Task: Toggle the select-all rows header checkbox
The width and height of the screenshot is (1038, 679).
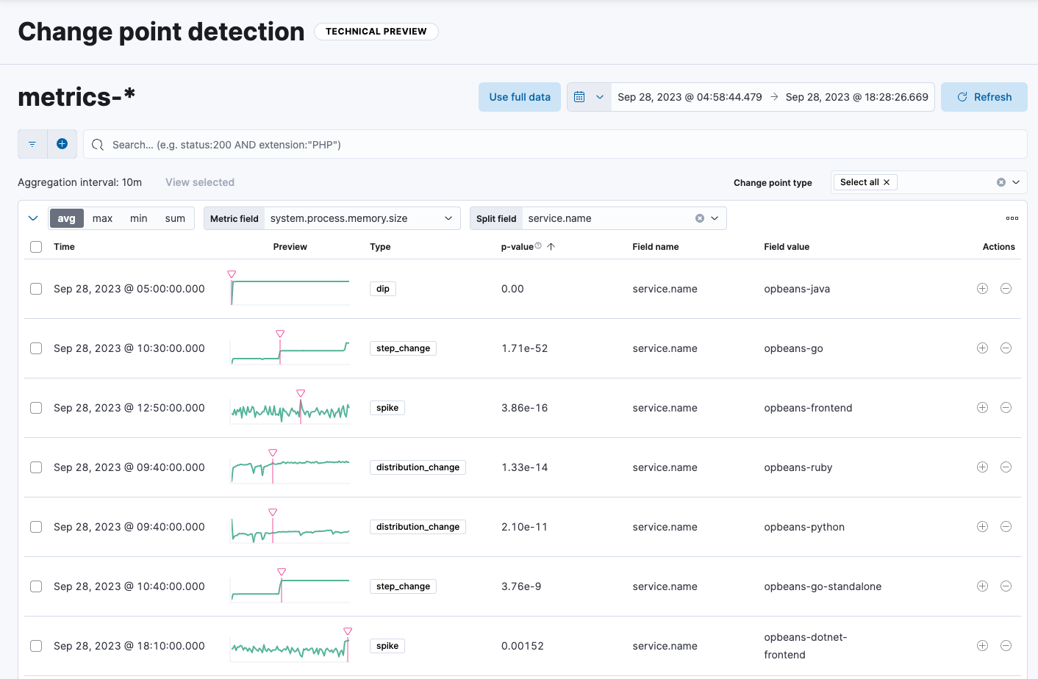Action: 36,247
